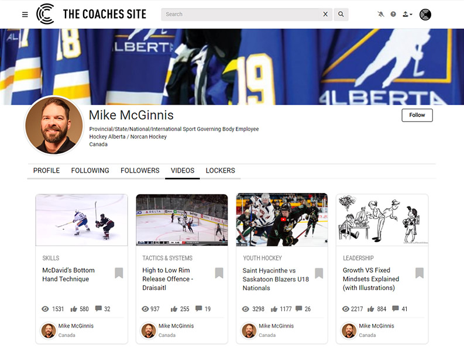464x351 pixels.
Task: Click the SKILLS category label
Action: tap(50, 258)
